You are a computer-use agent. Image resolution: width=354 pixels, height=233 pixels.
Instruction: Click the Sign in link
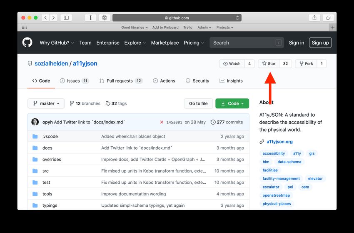[297, 43]
